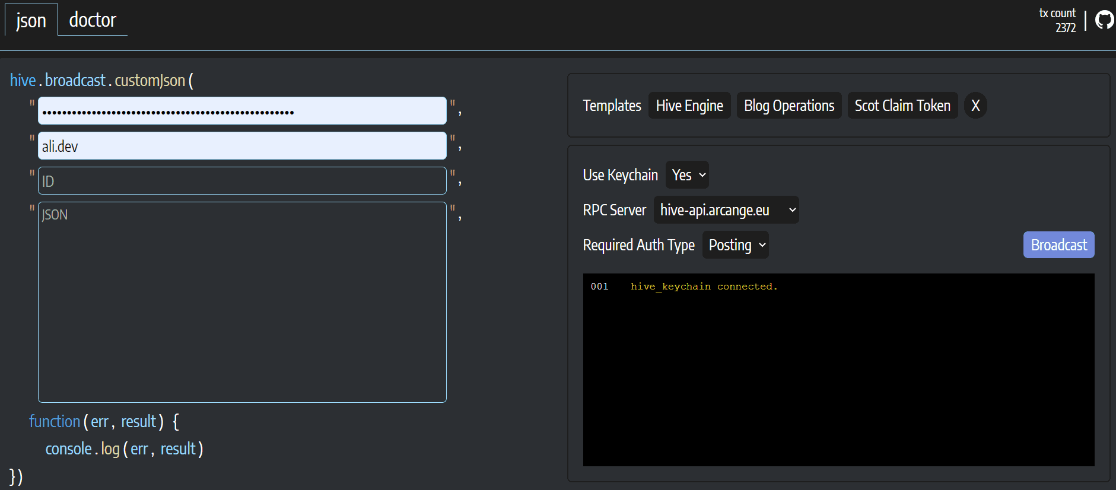1116x490 pixels.
Task: Open the Required Auth Type dropdown
Action: 736,245
